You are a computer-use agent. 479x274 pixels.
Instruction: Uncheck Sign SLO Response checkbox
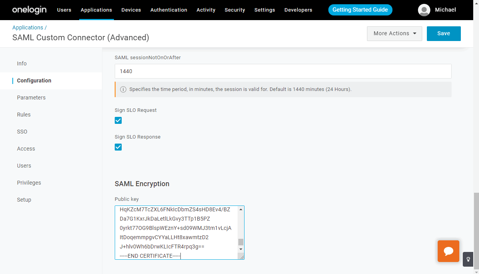pyautogui.click(x=118, y=147)
